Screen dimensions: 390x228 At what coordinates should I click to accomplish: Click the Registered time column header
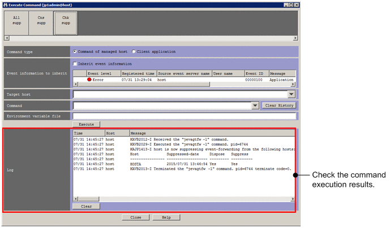pos(138,73)
